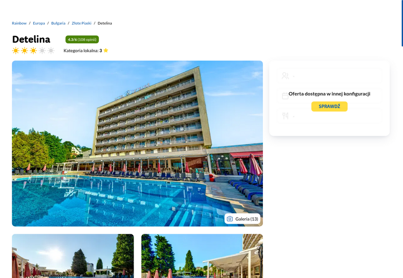Viewport: 403px width, 278px height.
Task: Click the fork and knife meals icon
Action: point(285,116)
